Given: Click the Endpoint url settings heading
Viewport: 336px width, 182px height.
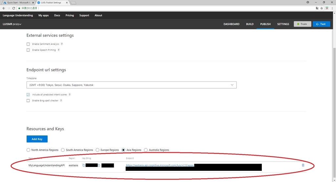Looking at the screenshot, I should tap(46, 70).
